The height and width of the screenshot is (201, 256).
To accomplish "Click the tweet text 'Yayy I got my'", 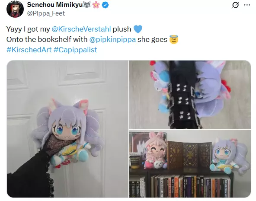I will point(28,29).
